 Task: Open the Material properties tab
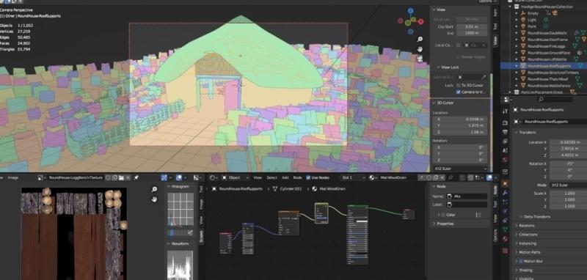(505, 239)
